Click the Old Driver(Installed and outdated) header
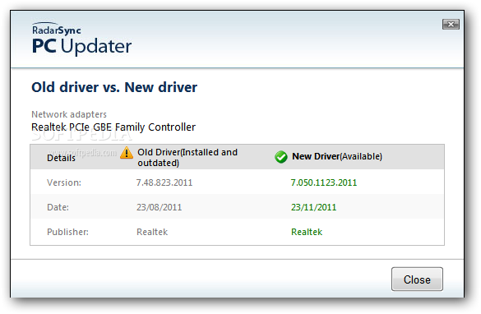 187,157
